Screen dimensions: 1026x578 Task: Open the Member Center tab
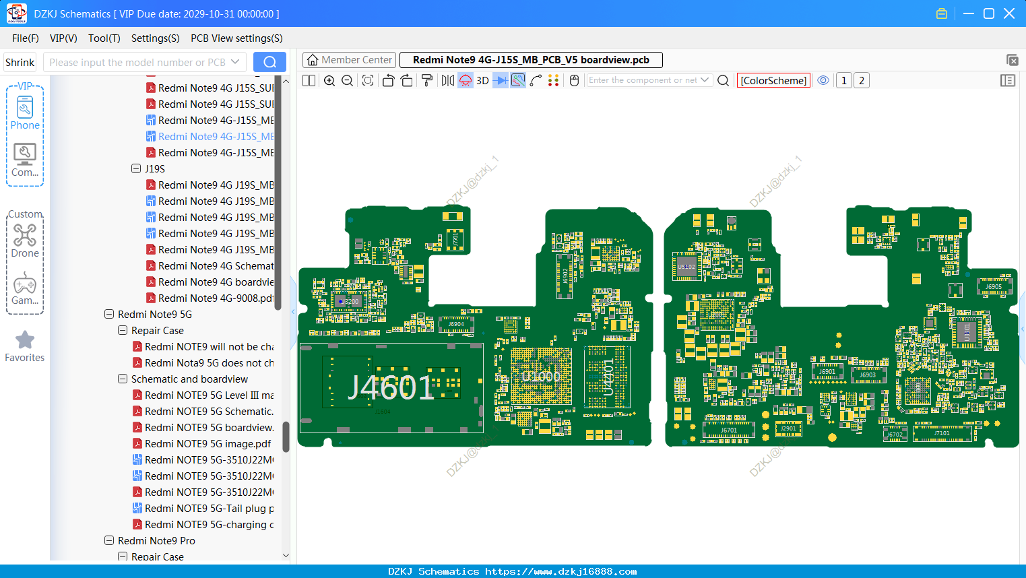pos(349,60)
